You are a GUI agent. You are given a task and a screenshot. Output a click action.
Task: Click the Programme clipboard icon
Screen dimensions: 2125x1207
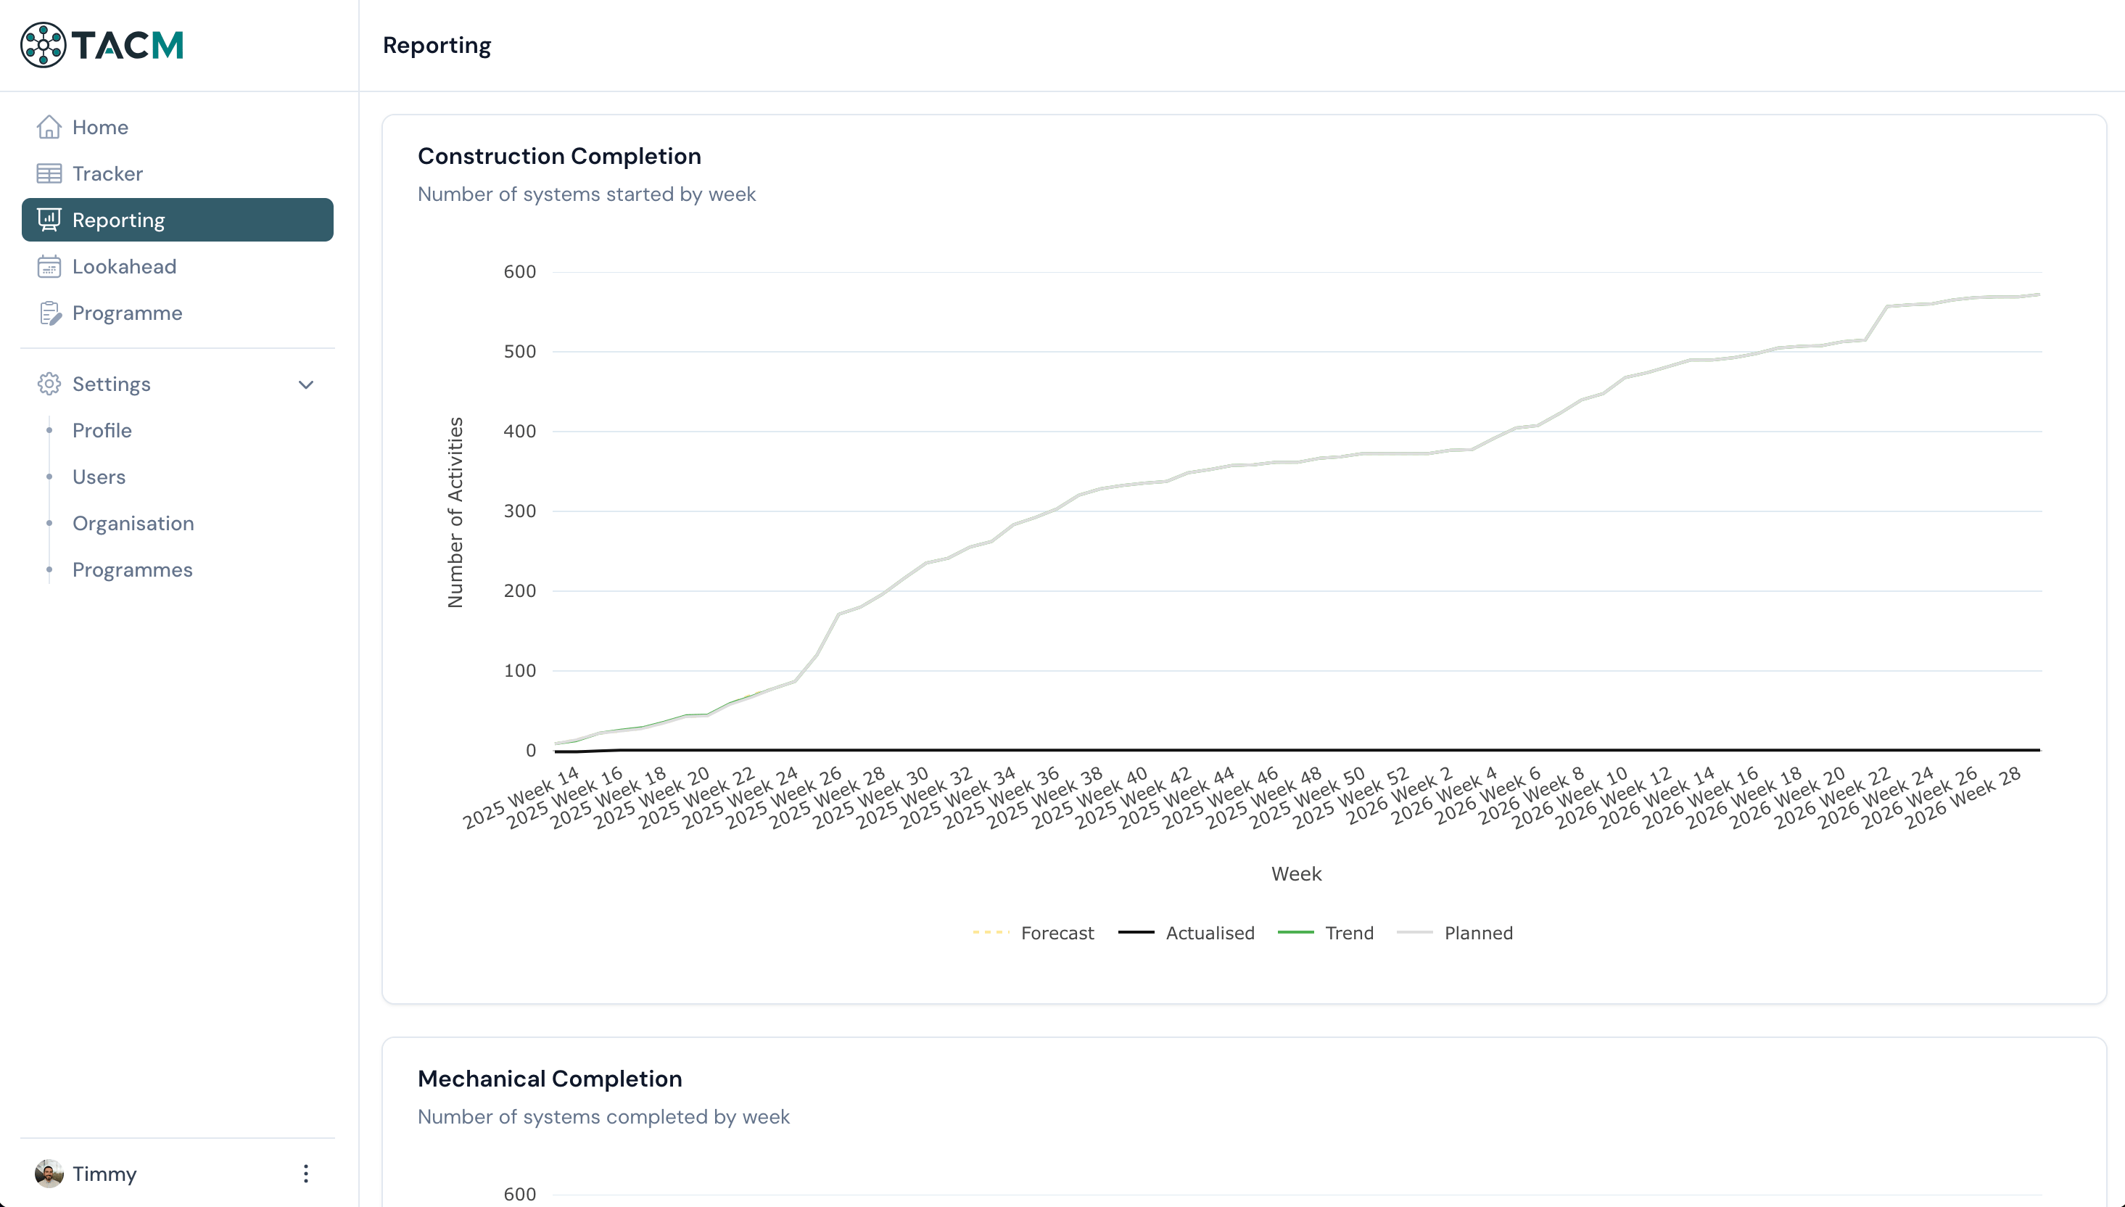[49, 313]
